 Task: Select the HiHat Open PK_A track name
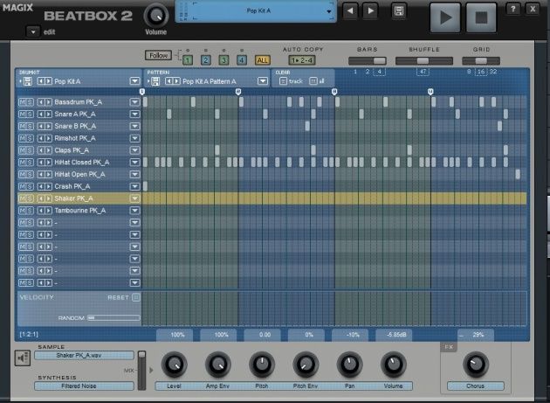pos(79,175)
